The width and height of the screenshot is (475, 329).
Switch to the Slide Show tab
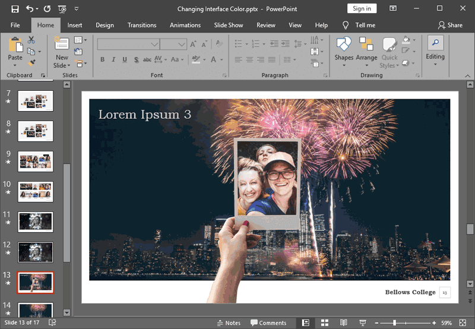coord(229,25)
